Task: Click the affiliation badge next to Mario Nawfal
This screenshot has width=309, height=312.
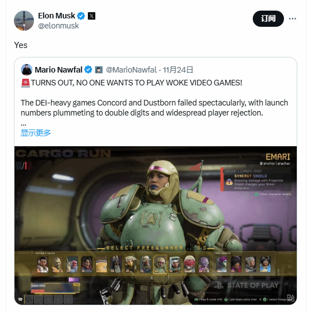Action: (x=99, y=70)
